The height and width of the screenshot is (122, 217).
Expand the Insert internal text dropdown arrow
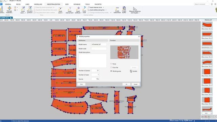click(x=74, y=13)
